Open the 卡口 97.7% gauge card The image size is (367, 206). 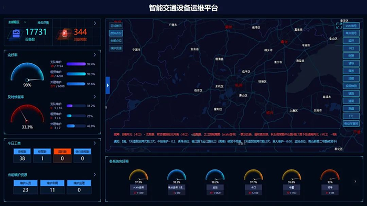pos(253,182)
